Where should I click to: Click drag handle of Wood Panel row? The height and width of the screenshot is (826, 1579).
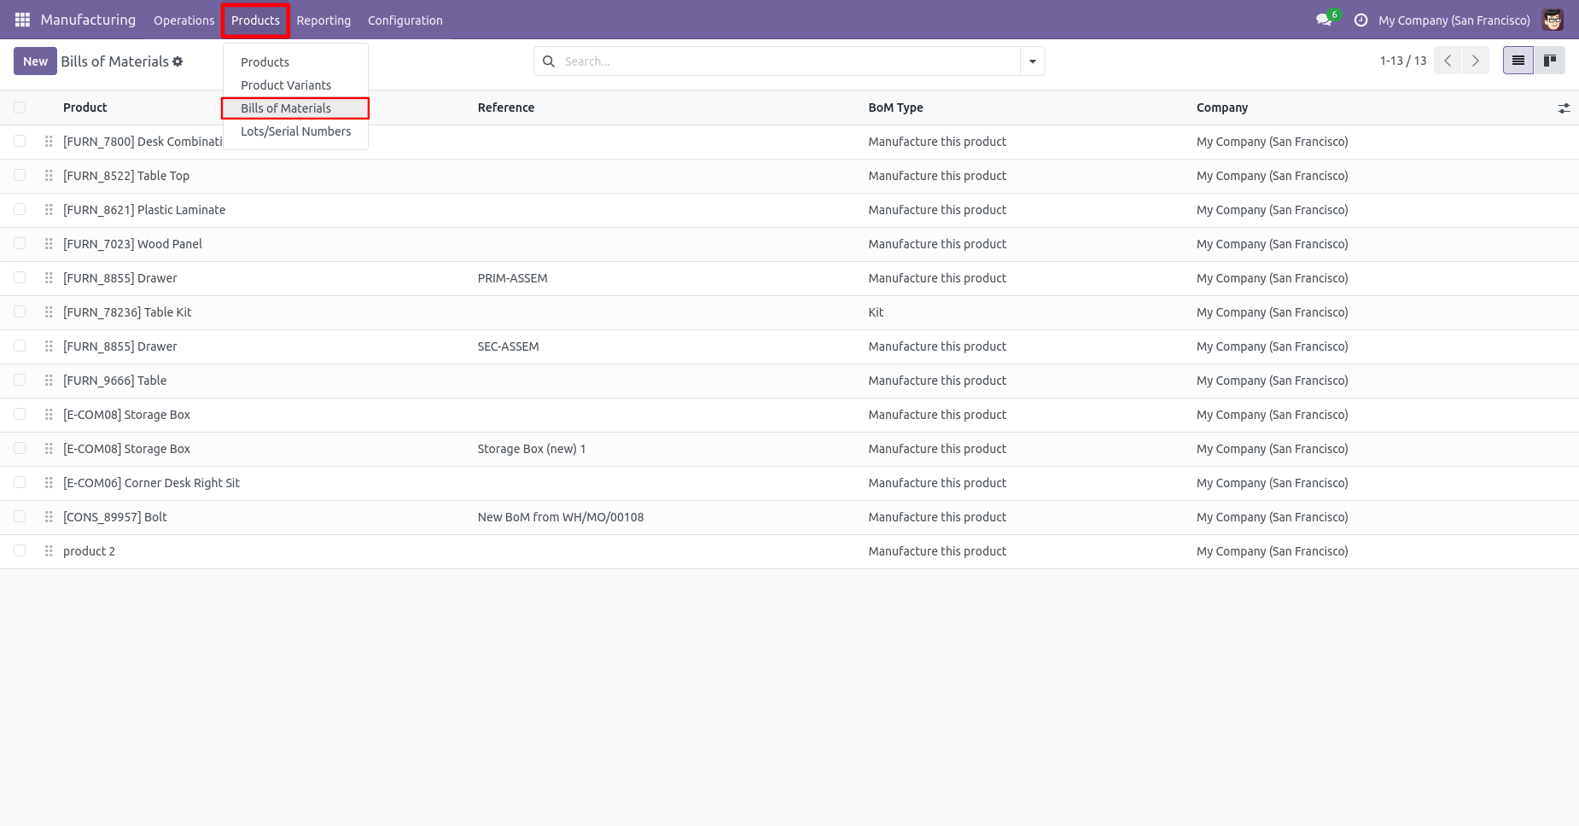(49, 244)
